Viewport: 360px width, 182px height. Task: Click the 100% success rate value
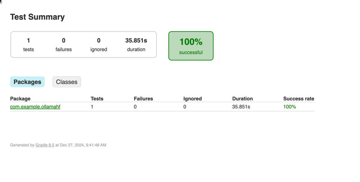[x=289, y=107]
